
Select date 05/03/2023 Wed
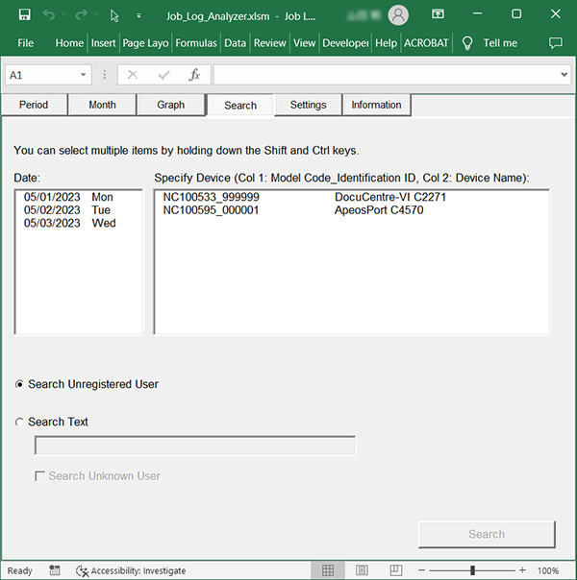[79, 223]
